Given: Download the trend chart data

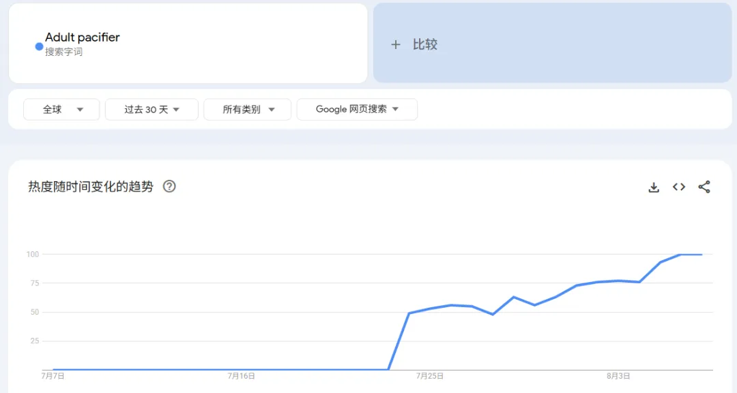Looking at the screenshot, I should pos(654,187).
